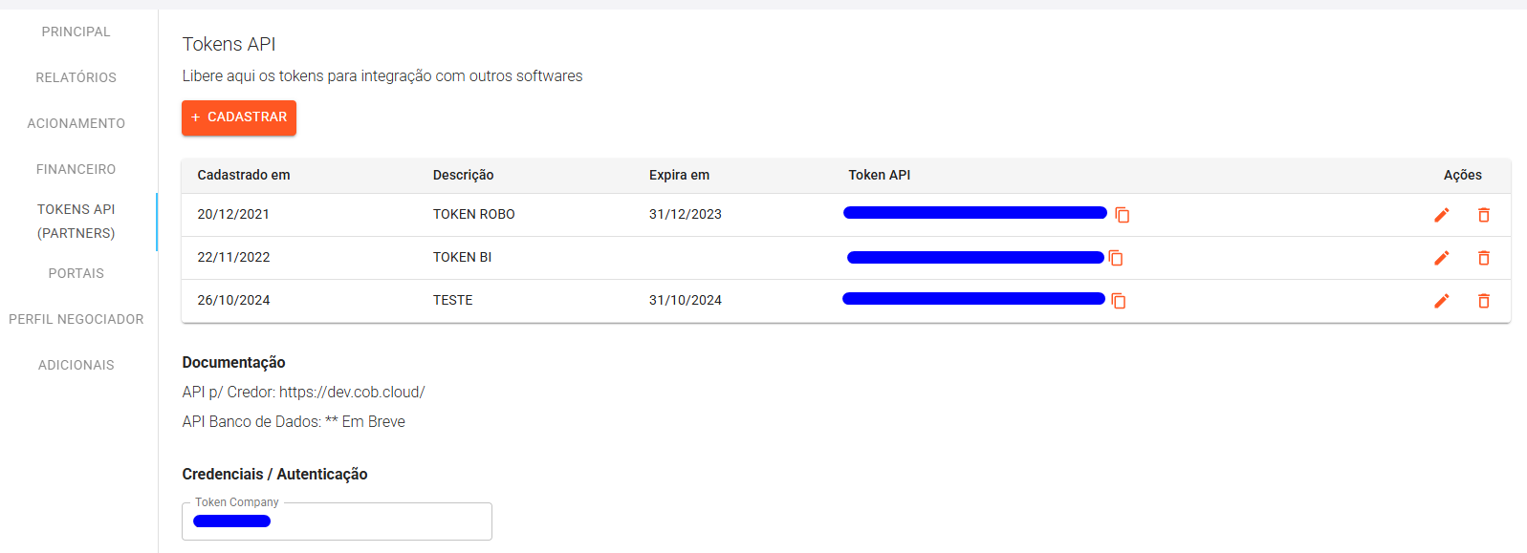Viewport: 1527px width, 553px height.
Task: Open the ACIONAMENTO sidebar item
Action: 76,123
